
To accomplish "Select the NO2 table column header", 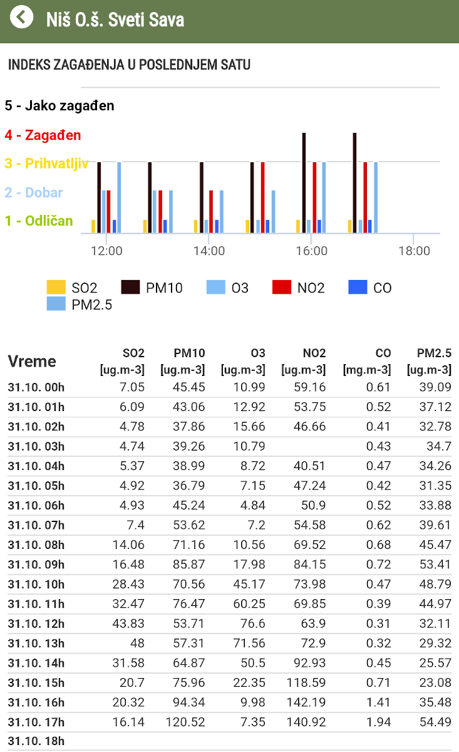I will (x=304, y=362).
